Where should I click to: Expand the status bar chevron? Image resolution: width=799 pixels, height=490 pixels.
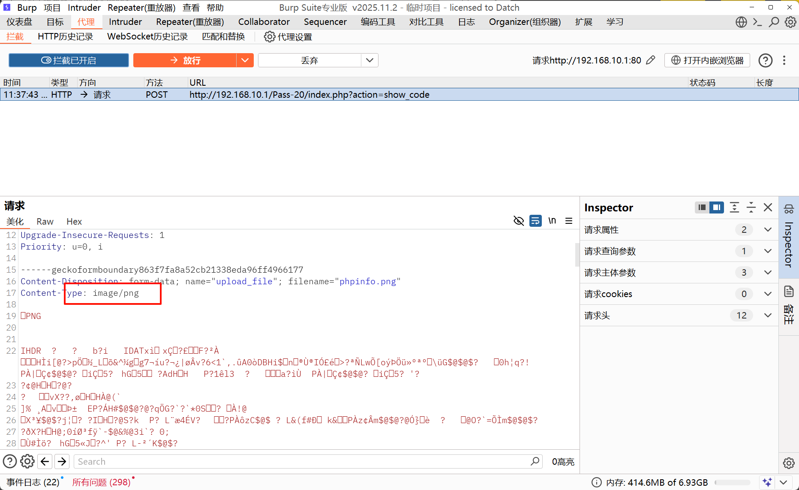coord(784,482)
